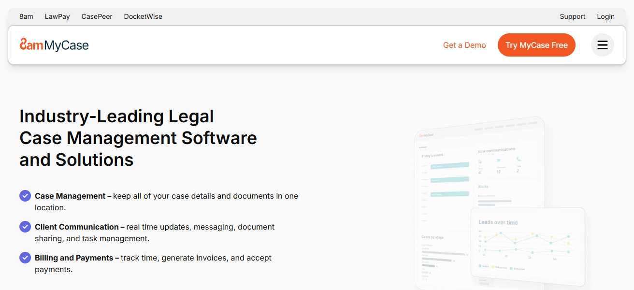The width and height of the screenshot is (634, 290).
Task: Click the 'Client Communication –' bold text
Action: [80, 227]
